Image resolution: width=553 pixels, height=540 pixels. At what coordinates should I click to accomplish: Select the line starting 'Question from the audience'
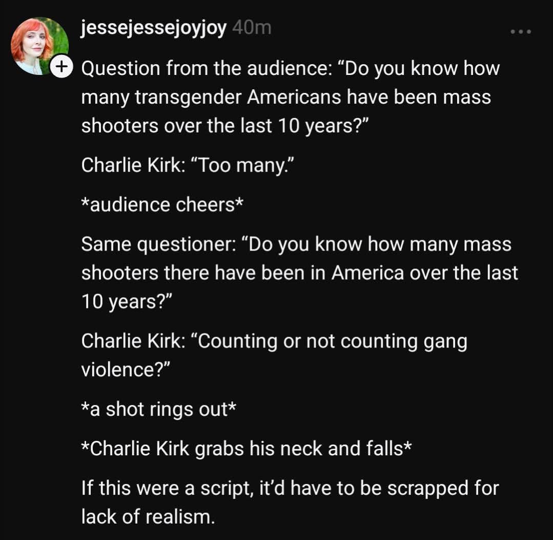pyautogui.click(x=291, y=68)
